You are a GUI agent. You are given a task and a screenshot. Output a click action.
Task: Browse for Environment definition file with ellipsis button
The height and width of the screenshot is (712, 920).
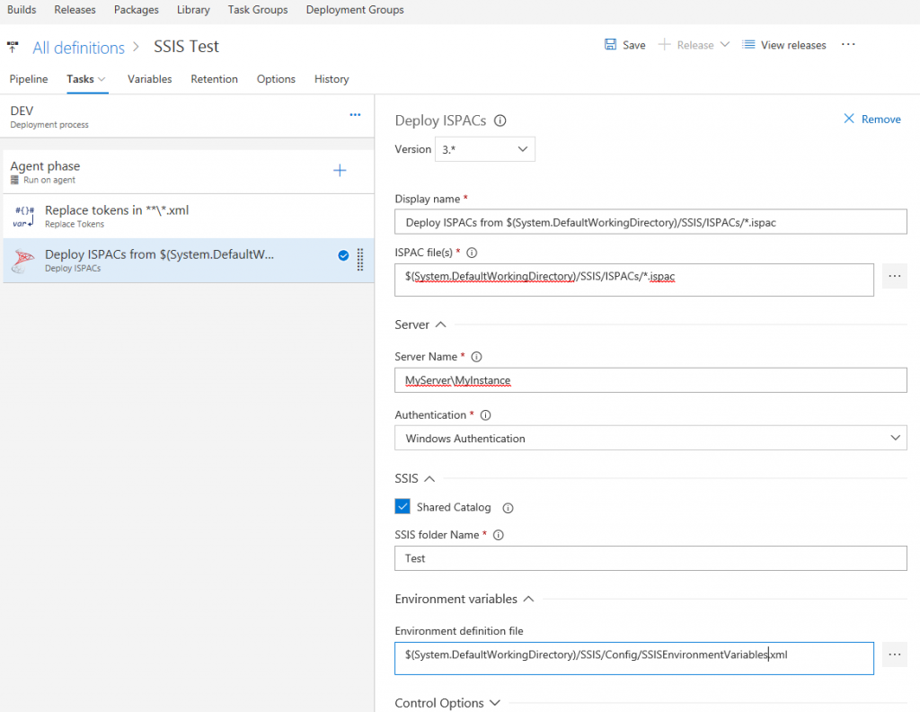point(894,654)
